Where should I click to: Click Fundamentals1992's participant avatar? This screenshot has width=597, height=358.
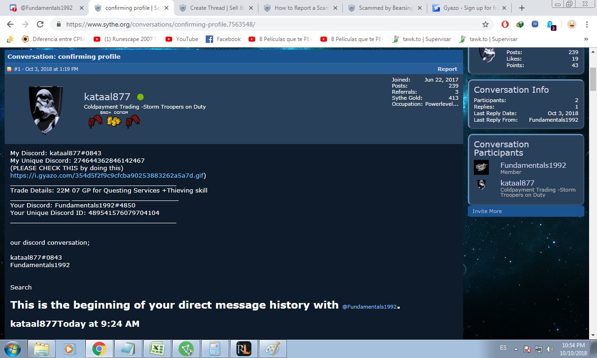tap(481, 167)
